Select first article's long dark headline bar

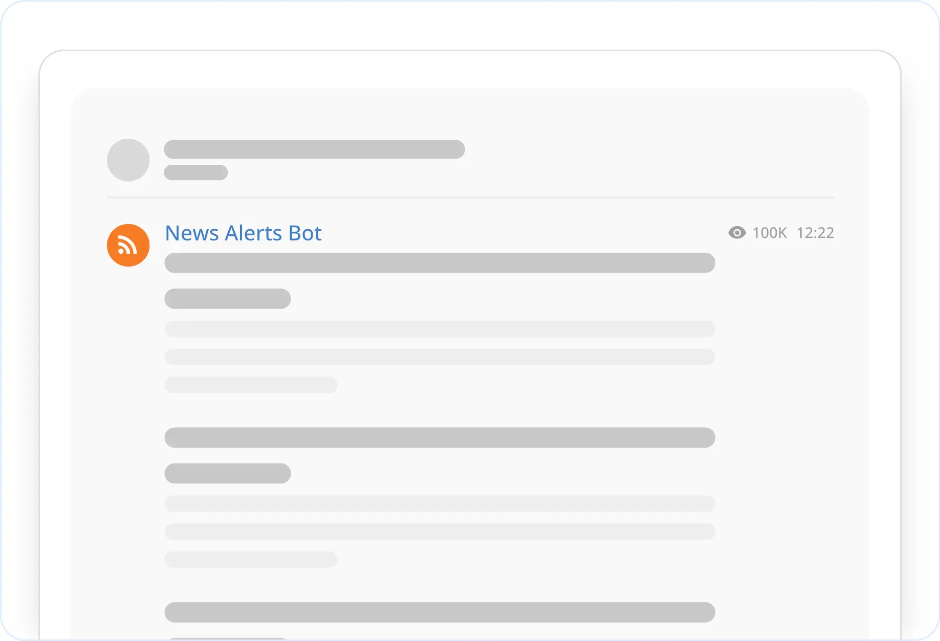pos(440,263)
